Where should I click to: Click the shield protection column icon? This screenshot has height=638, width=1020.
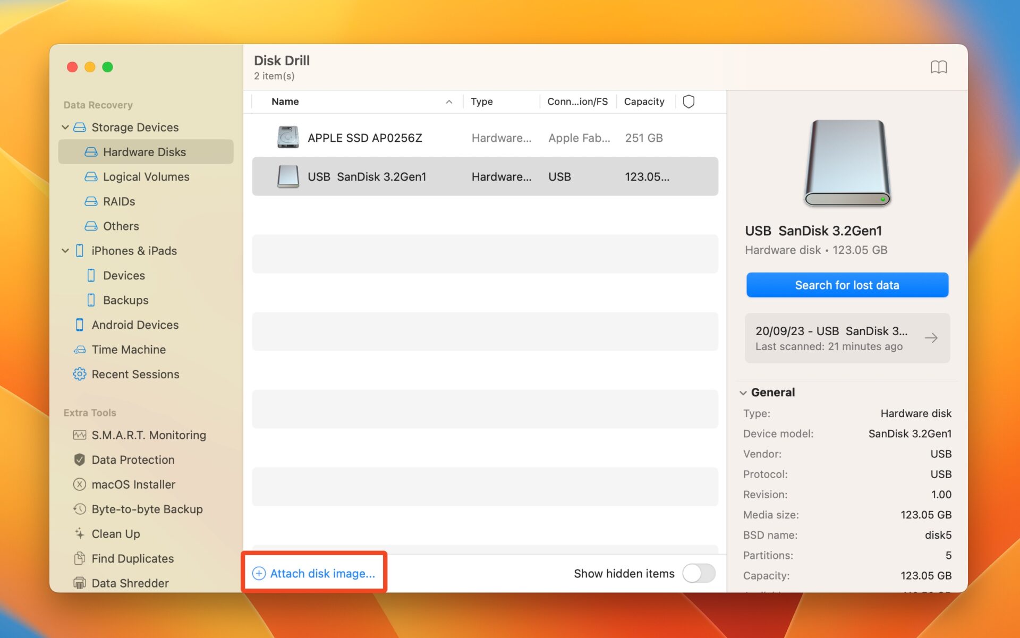point(688,101)
